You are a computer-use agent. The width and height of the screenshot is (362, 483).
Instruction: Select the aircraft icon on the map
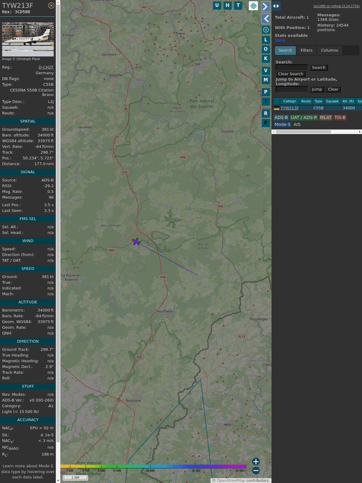click(x=136, y=241)
